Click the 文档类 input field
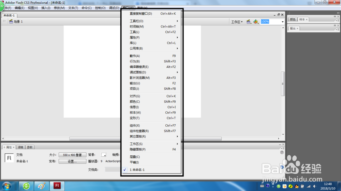 coord(113,170)
